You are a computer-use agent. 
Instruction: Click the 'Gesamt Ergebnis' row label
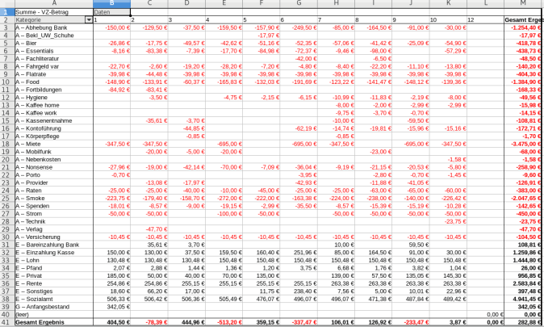coord(39,322)
